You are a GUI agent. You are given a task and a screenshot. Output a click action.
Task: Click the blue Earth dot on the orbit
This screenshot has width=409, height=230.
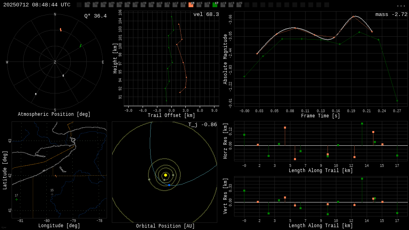pyautogui.click(x=169, y=185)
